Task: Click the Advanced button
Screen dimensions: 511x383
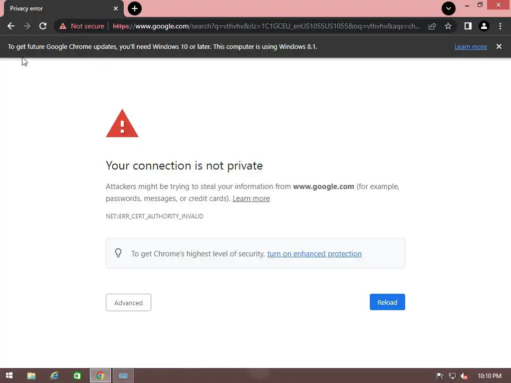Action: 128,303
